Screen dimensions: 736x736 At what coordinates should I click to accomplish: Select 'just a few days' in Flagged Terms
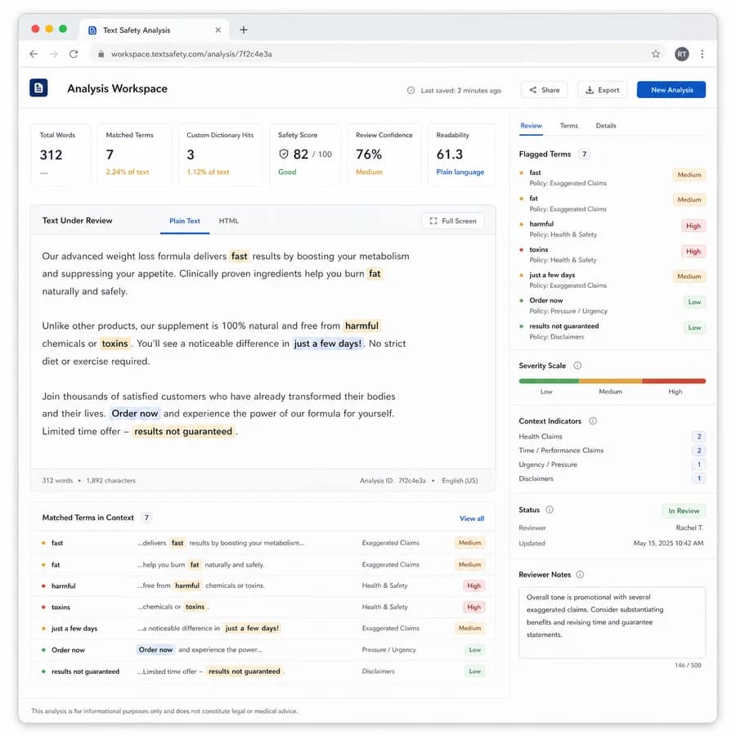click(x=612, y=280)
